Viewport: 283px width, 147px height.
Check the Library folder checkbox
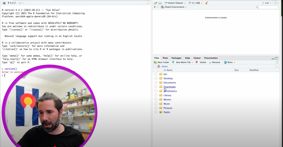[x=156, y=95]
